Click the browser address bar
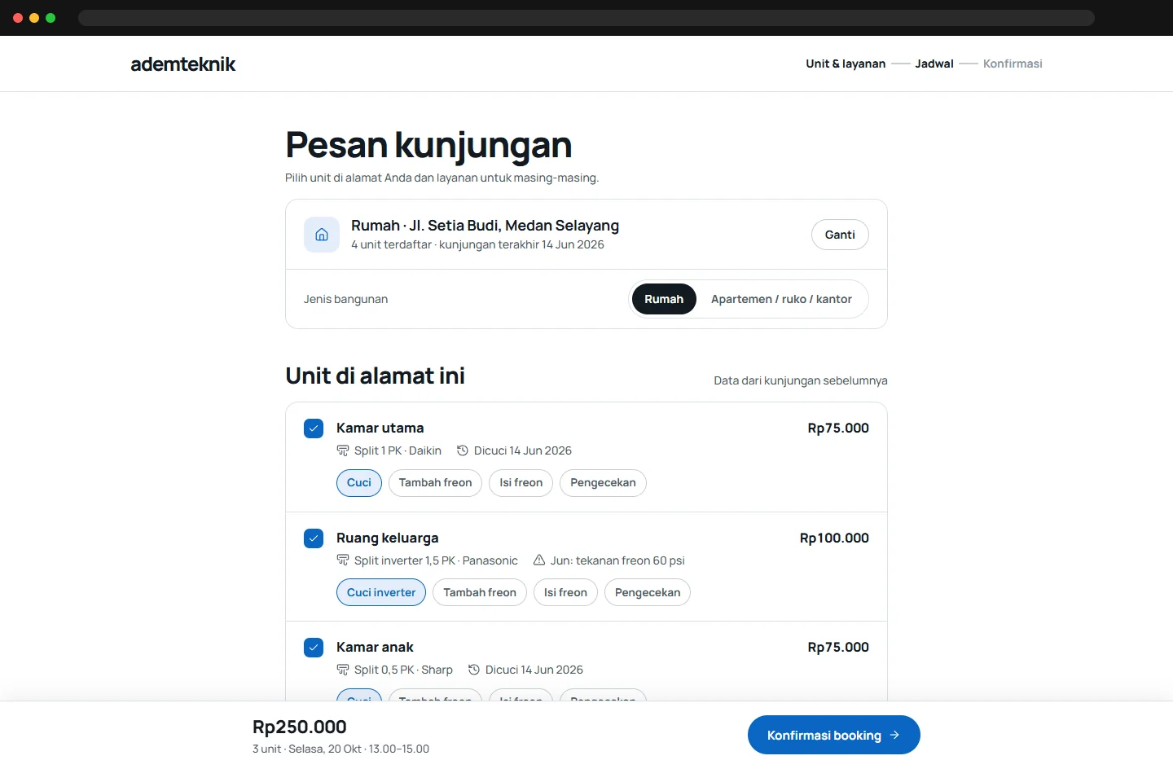1173x769 pixels. click(586, 18)
